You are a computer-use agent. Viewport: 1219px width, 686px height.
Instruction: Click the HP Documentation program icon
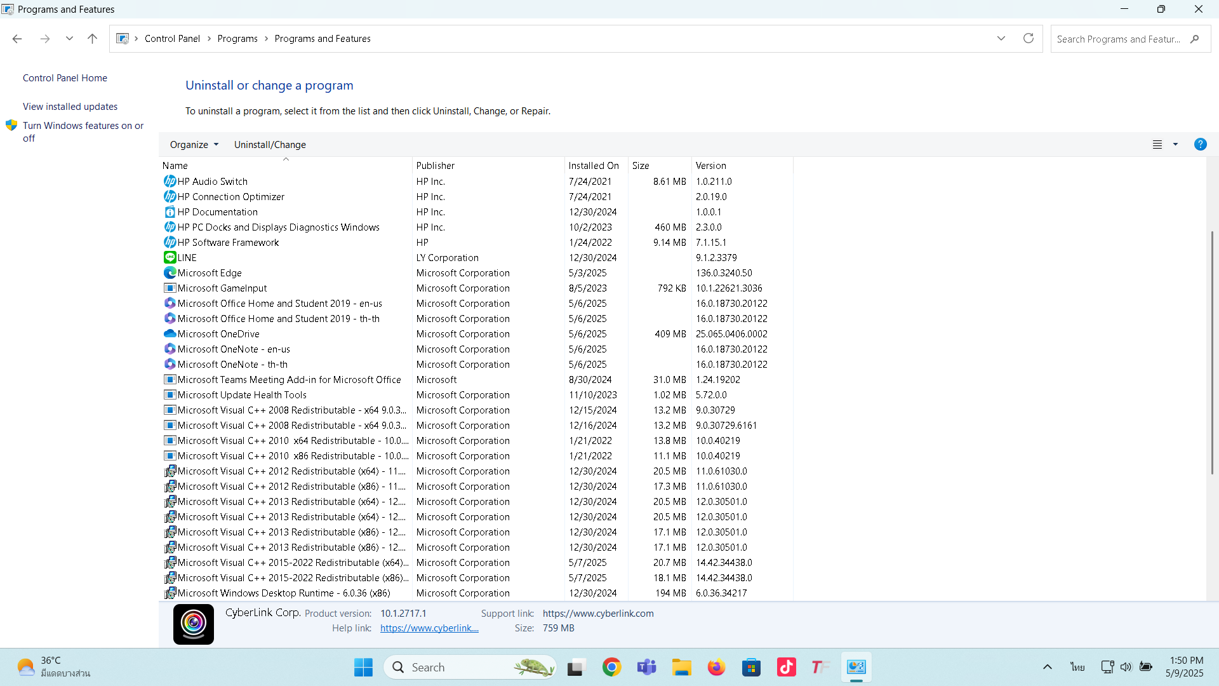(x=170, y=212)
